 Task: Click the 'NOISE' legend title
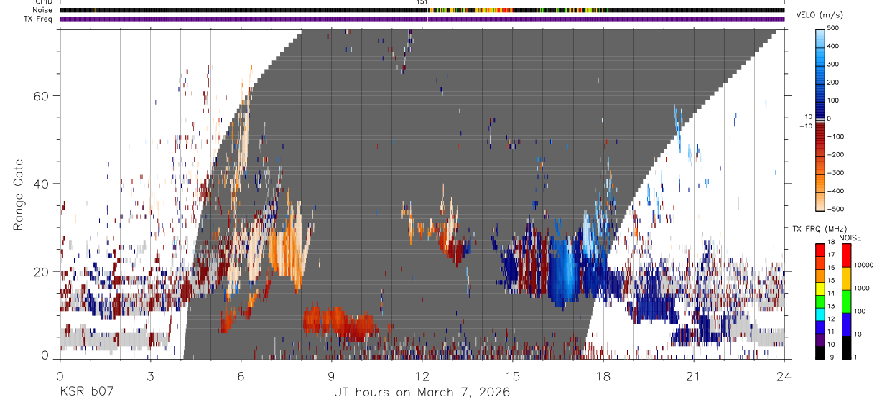850,238
